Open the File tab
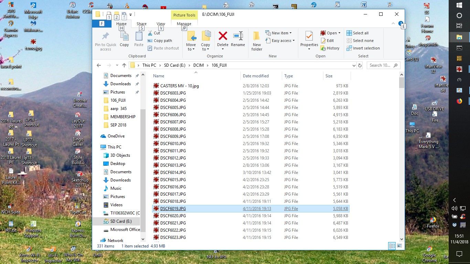470x264 pixels. tap(102, 24)
